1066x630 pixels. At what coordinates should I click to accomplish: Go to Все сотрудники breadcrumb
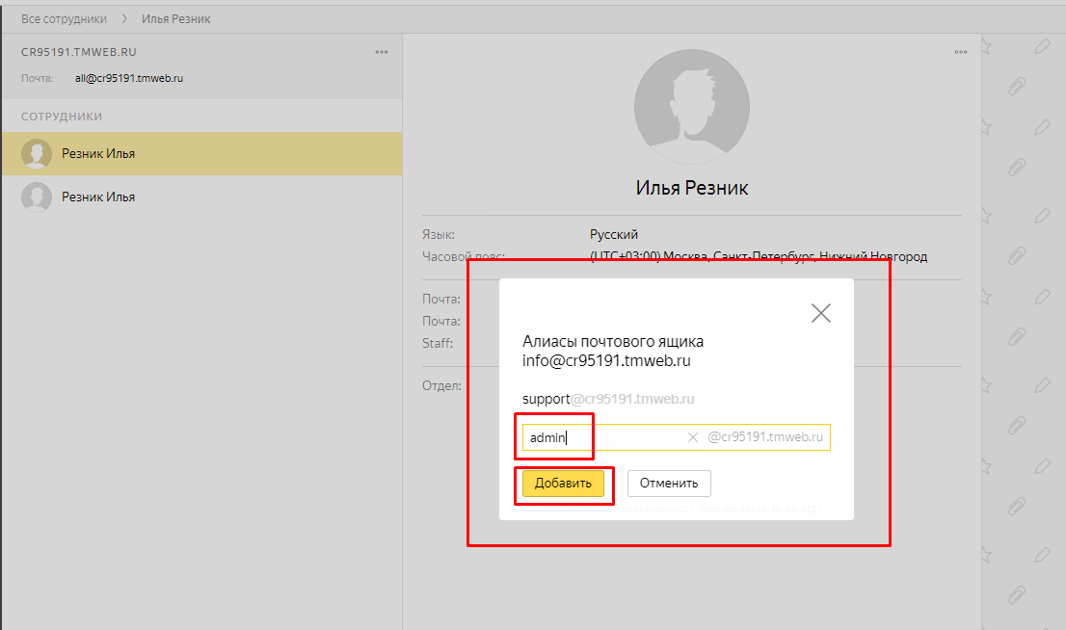pos(64,19)
